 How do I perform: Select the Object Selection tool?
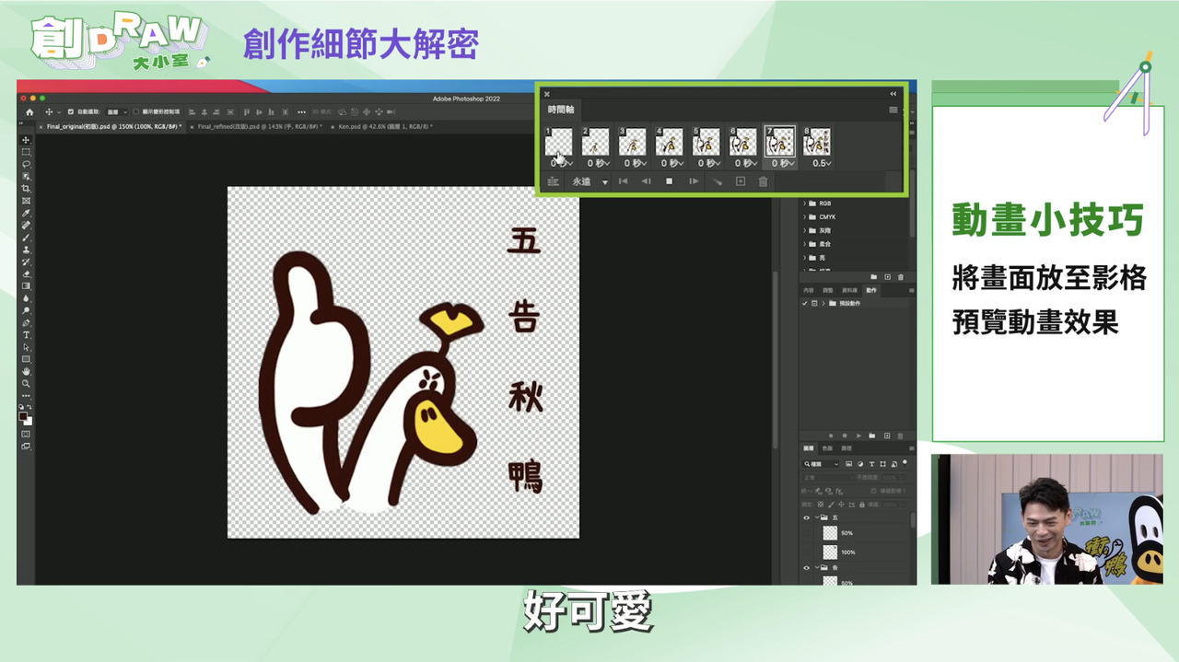click(26, 176)
